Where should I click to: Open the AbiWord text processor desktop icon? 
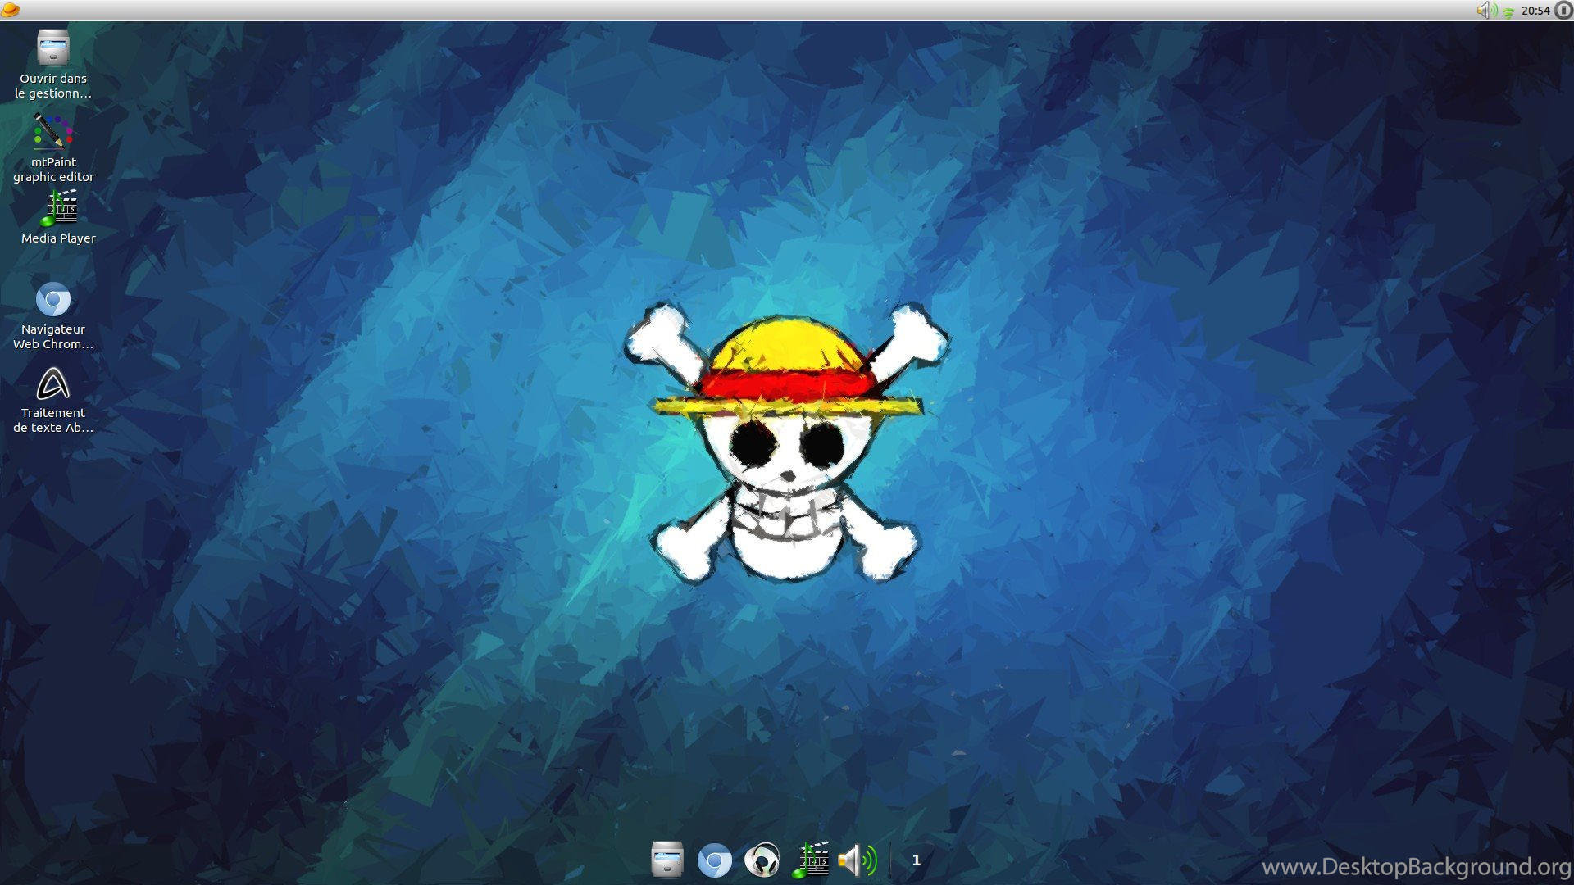tap(53, 383)
